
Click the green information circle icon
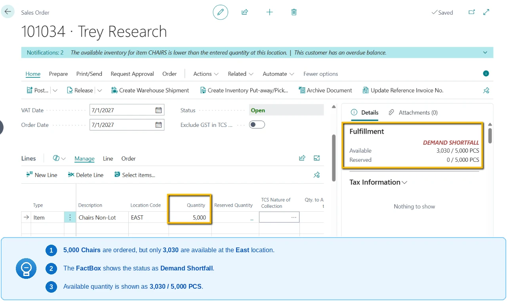[486, 73]
